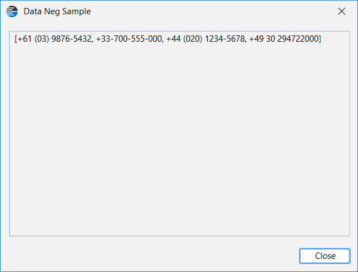Click the Close button
This screenshot has height=272, width=358.
(325, 256)
